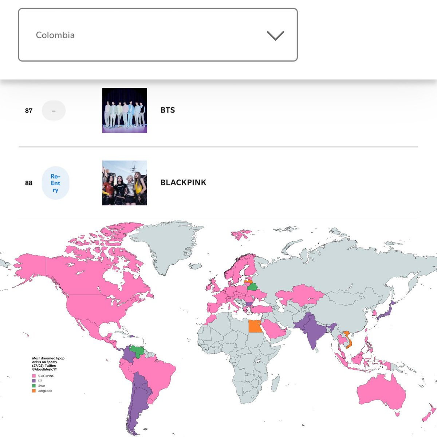Click the green Jimin legend swatch

[34, 385]
